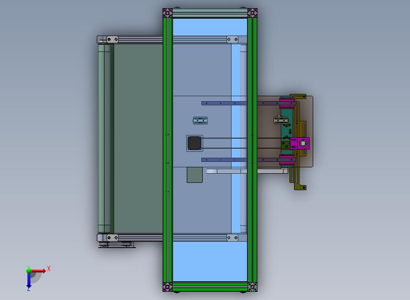Image resolution: width=410 pixels, height=300 pixels.
Task: Select the white horizontal bar below the lower rail
Action: [247, 171]
